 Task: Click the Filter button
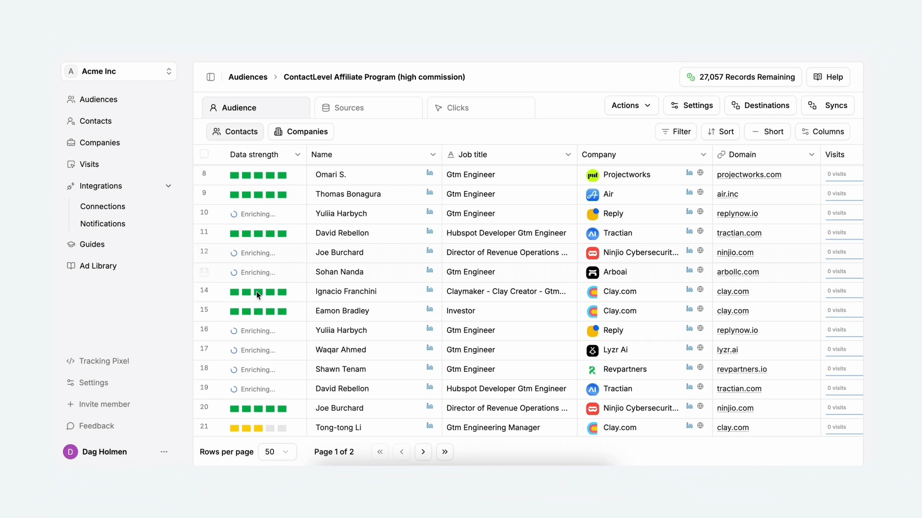tap(676, 131)
